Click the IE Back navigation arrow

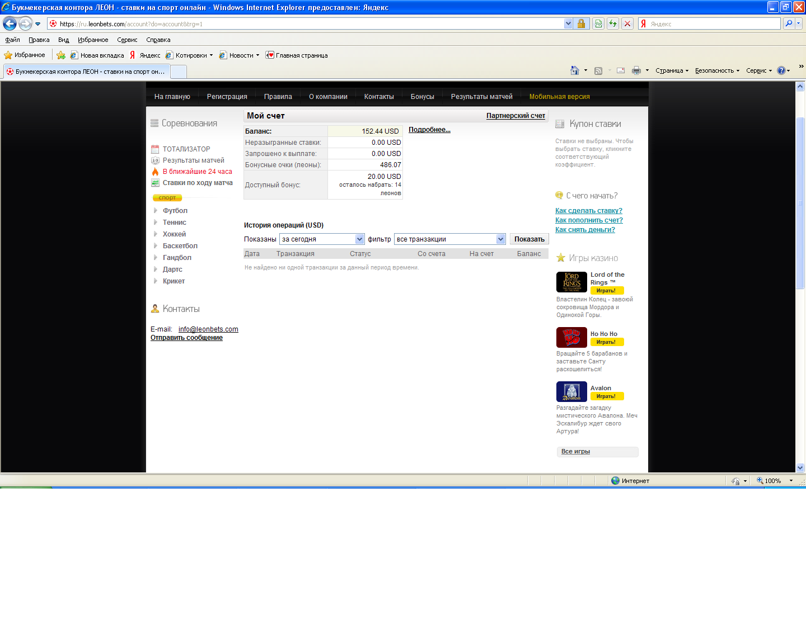(10, 23)
